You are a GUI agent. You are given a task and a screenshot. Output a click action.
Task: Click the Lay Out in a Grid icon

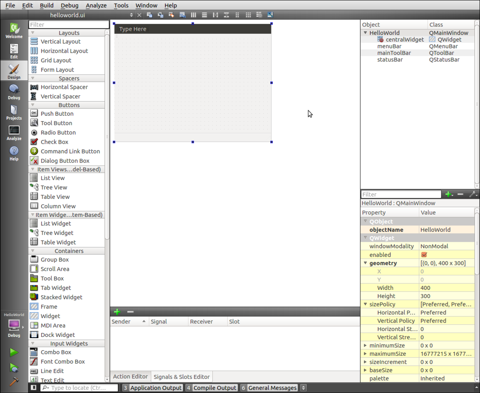248,15
